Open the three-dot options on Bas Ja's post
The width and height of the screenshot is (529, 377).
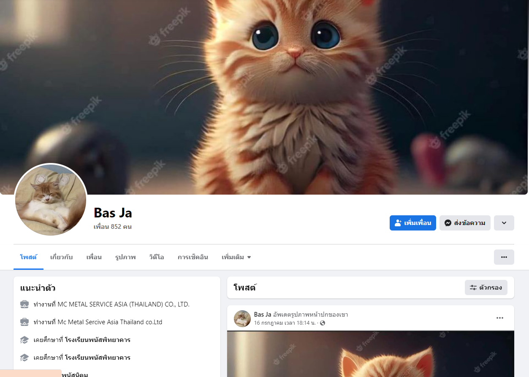pos(500,318)
